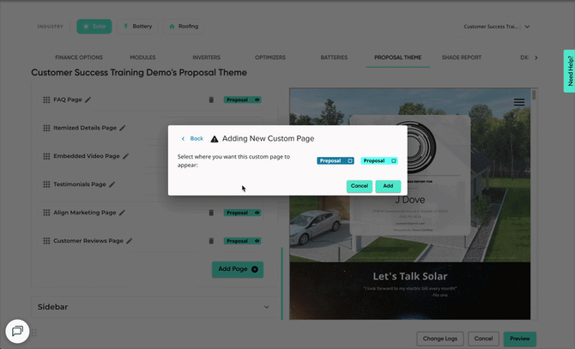Open the Finance Options tab
The height and width of the screenshot is (349, 575).
pos(79,57)
